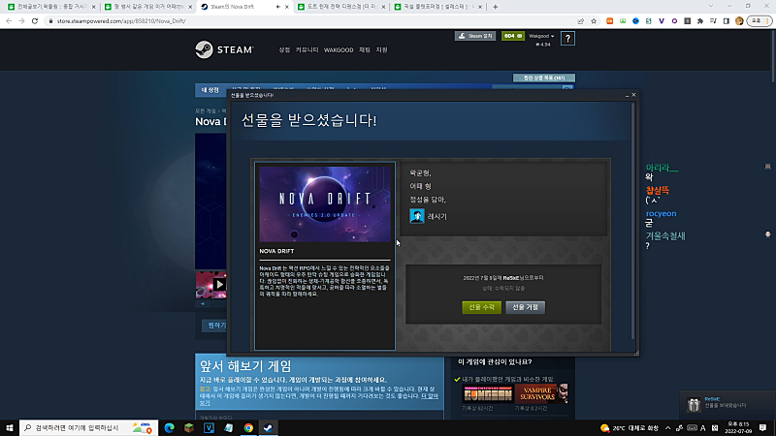The image size is (776, 436).
Task: Launch Microsoft Edge from the taskbar
Action: 169,427
